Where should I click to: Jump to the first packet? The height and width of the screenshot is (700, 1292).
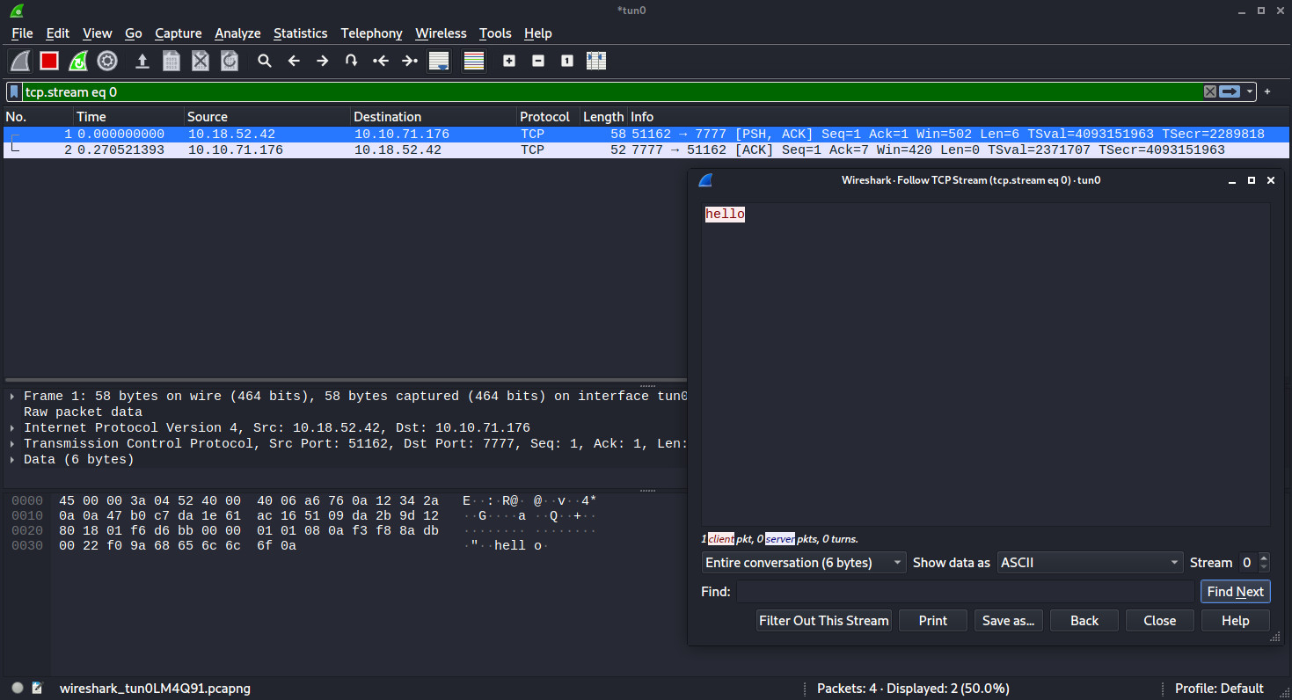click(381, 61)
